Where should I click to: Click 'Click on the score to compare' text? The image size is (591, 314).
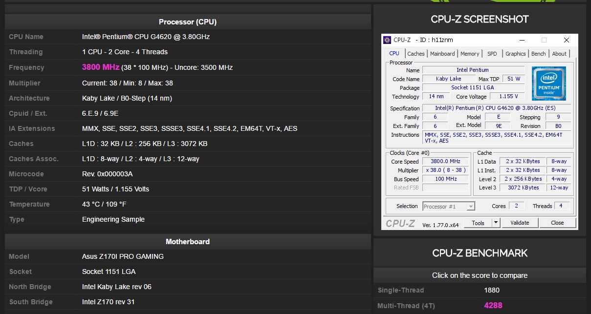[x=480, y=275]
